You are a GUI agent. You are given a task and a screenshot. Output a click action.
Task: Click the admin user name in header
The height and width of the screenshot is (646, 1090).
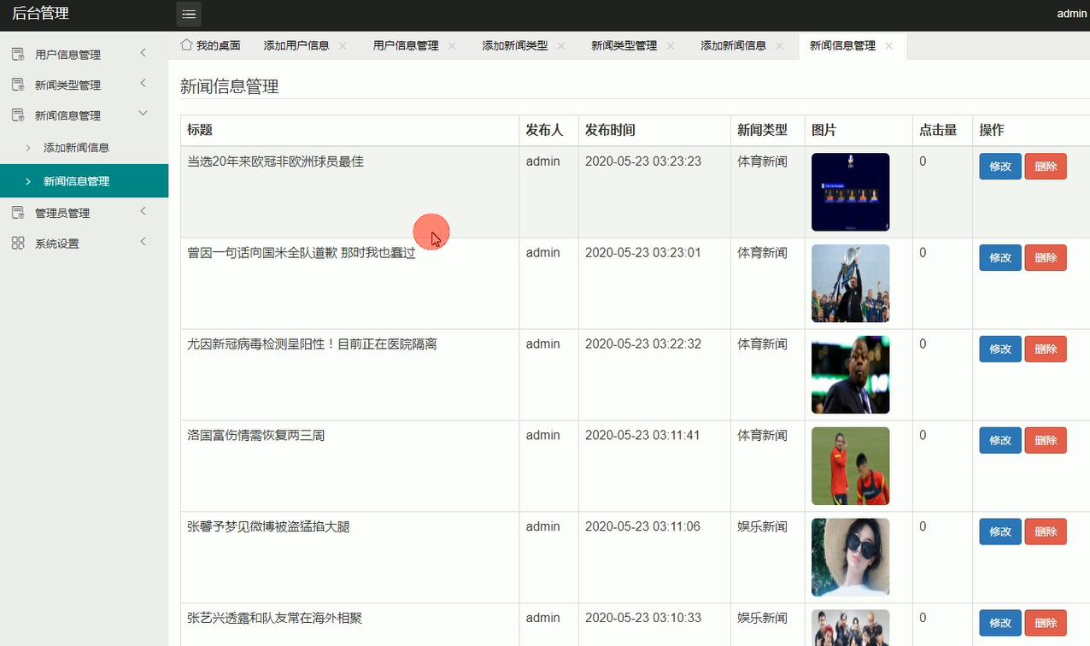[x=1072, y=14]
